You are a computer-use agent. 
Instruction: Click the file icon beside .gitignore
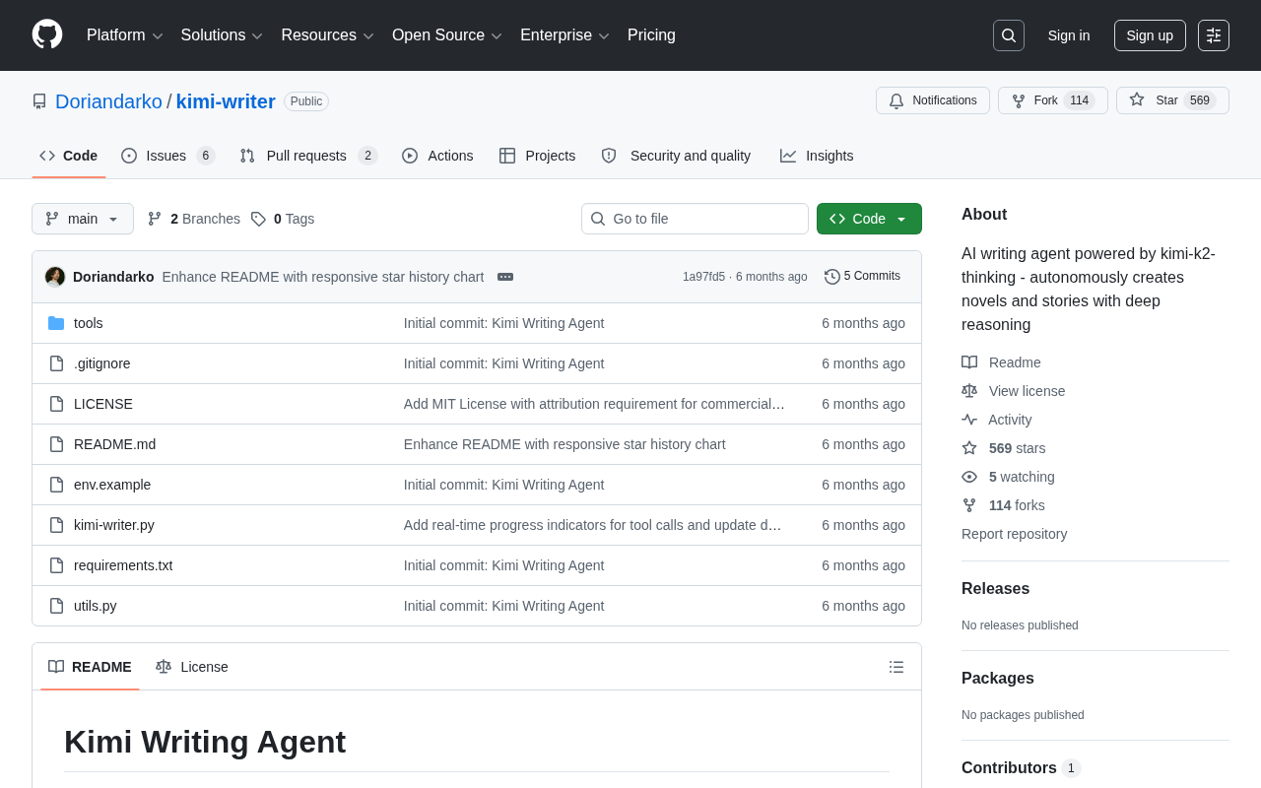(x=56, y=363)
